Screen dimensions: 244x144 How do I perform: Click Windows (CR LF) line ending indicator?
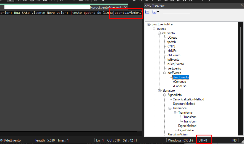(x=180, y=140)
